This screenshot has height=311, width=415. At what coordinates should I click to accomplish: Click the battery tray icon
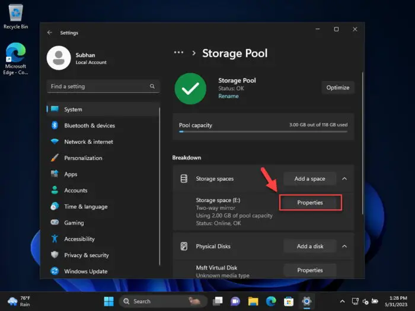375,301
